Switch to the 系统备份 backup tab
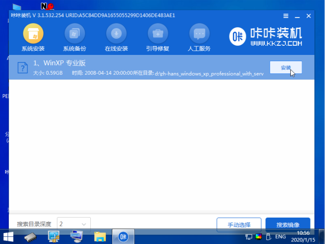This screenshot has width=325, height=244. [75, 38]
